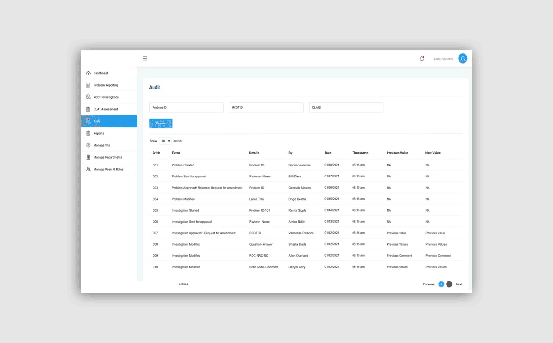Viewport: 553px width, 343px height.
Task: Sort by Timestamp column header
Action: point(360,153)
